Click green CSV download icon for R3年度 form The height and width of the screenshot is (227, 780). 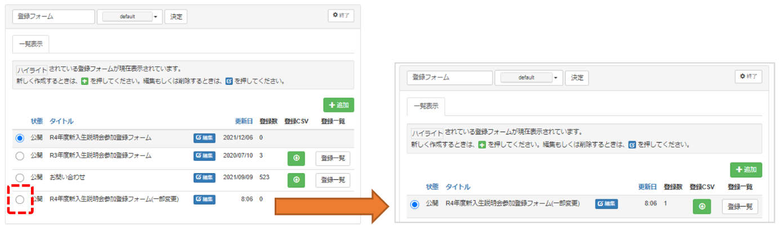296,159
